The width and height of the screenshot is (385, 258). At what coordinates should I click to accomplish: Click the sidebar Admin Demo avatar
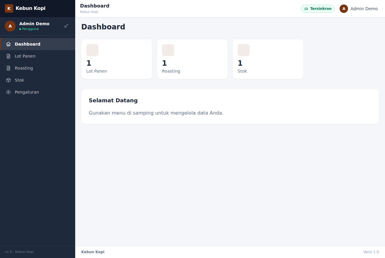click(x=10, y=26)
